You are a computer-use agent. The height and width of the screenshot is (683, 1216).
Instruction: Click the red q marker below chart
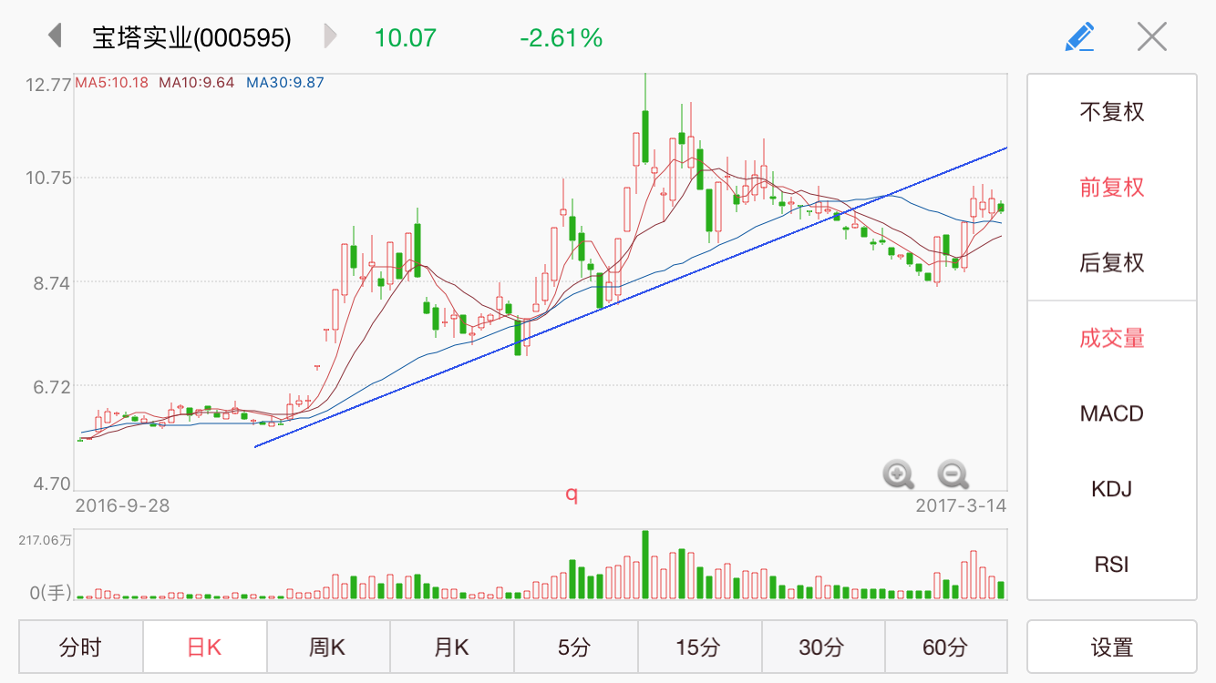pyautogui.click(x=572, y=494)
